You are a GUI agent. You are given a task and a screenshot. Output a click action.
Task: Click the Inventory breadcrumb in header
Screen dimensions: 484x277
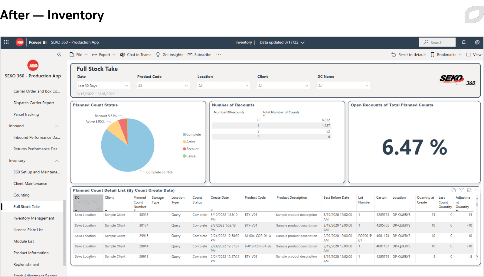(x=244, y=42)
